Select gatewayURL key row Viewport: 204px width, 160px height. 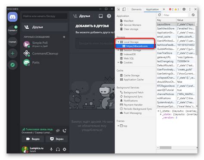tap(176, 57)
